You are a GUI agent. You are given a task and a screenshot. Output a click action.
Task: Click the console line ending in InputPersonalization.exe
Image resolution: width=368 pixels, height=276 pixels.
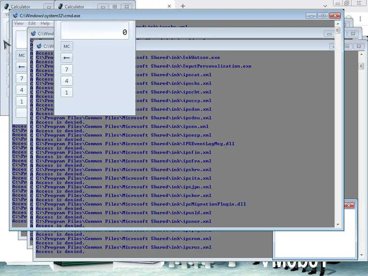[x=194, y=66]
